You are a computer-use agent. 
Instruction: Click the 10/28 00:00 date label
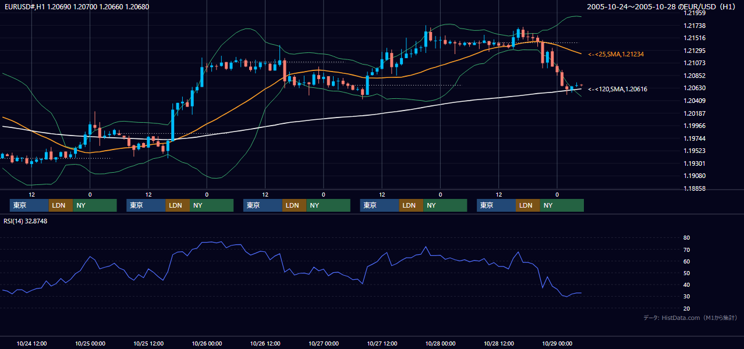coord(440,343)
